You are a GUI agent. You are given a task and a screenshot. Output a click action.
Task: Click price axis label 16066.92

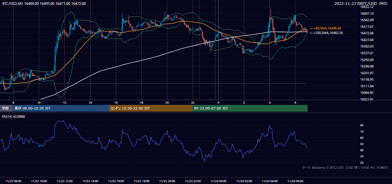point(367,93)
